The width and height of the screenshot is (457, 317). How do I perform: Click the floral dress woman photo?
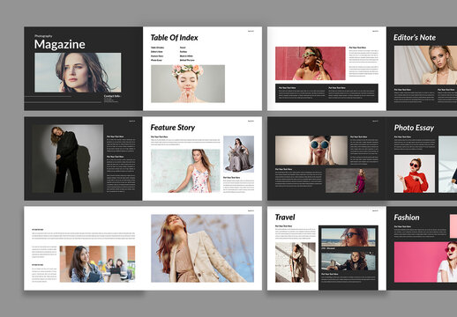185,171
